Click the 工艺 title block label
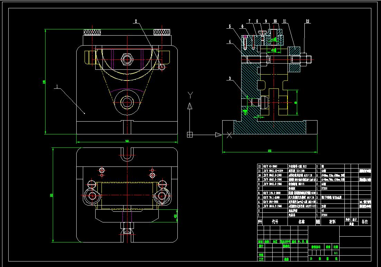This screenshot has width=381, height=267. tap(261, 259)
